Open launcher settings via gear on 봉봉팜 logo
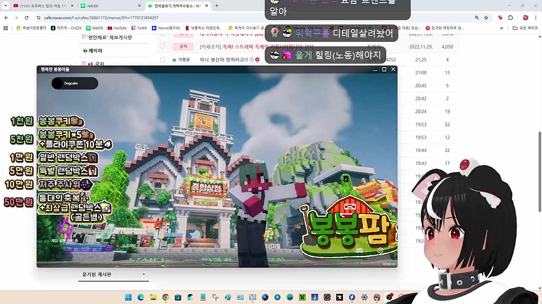542x304 pixels. (x=380, y=250)
